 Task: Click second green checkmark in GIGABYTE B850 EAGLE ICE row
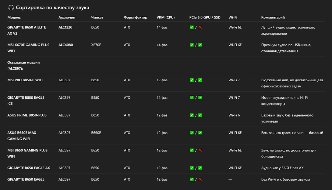coord(200,98)
